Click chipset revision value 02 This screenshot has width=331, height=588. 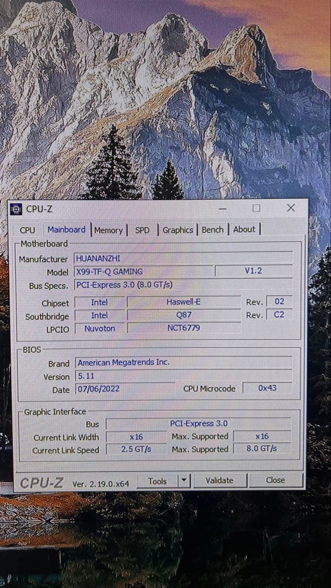pos(279,302)
